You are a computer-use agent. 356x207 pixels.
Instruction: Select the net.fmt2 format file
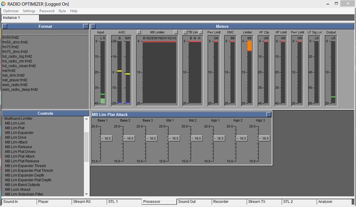point(9,70)
